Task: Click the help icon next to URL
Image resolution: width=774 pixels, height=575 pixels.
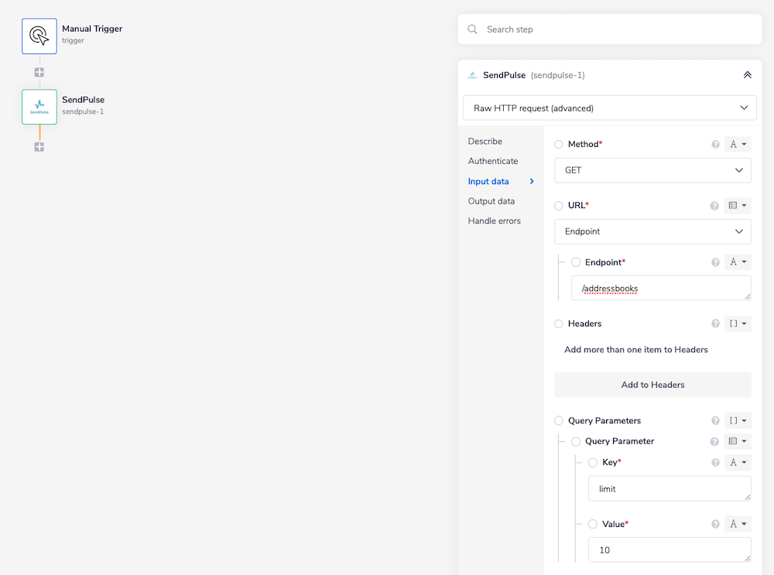Action: coord(715,206)
